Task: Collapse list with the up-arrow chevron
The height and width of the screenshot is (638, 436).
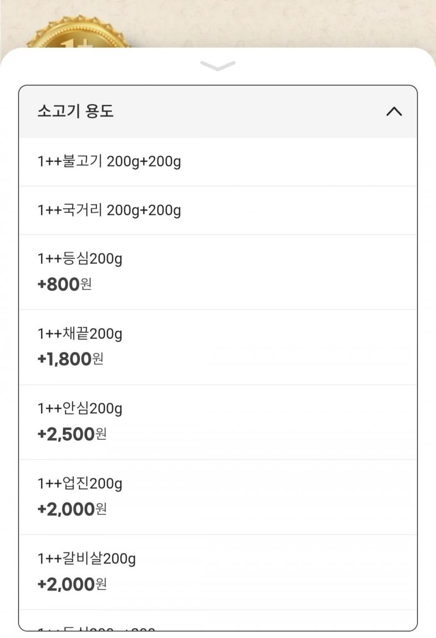Action: [394, 112]
